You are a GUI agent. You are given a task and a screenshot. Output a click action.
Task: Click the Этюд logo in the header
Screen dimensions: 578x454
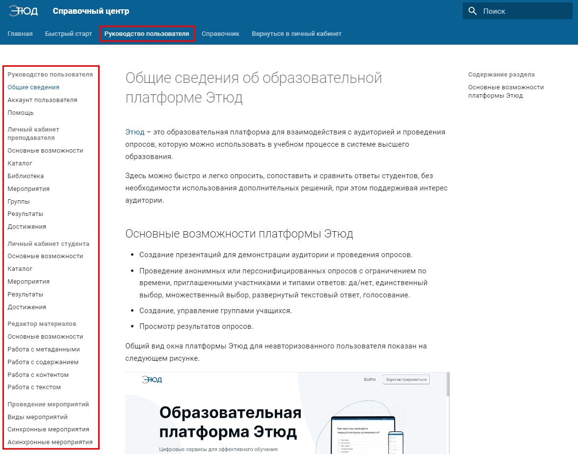(23, 11)
